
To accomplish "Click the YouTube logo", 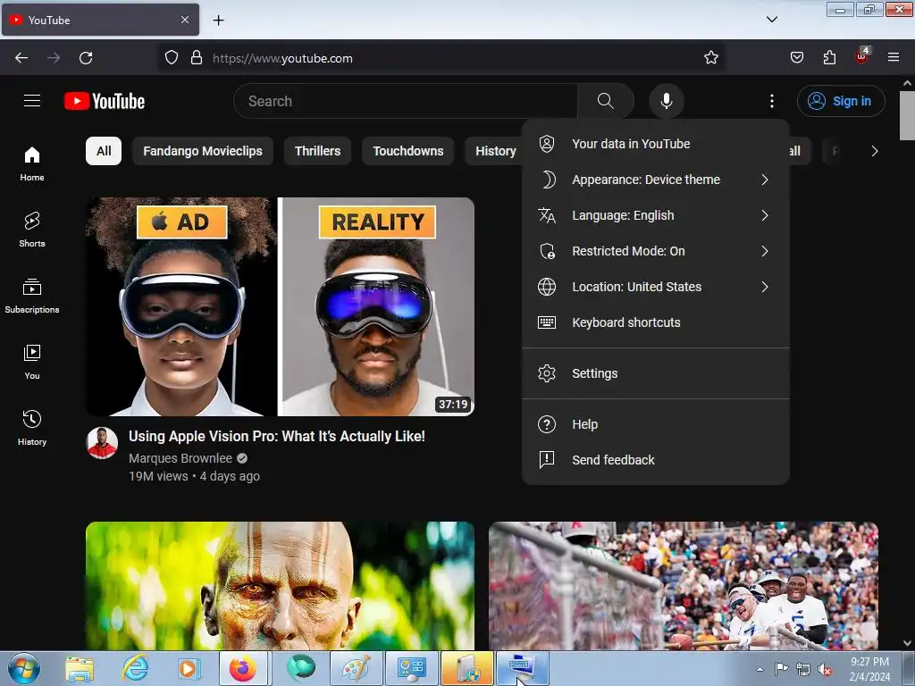I will point(105,101).
